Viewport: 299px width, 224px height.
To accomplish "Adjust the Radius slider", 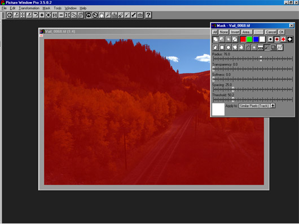I will (253, 59).
